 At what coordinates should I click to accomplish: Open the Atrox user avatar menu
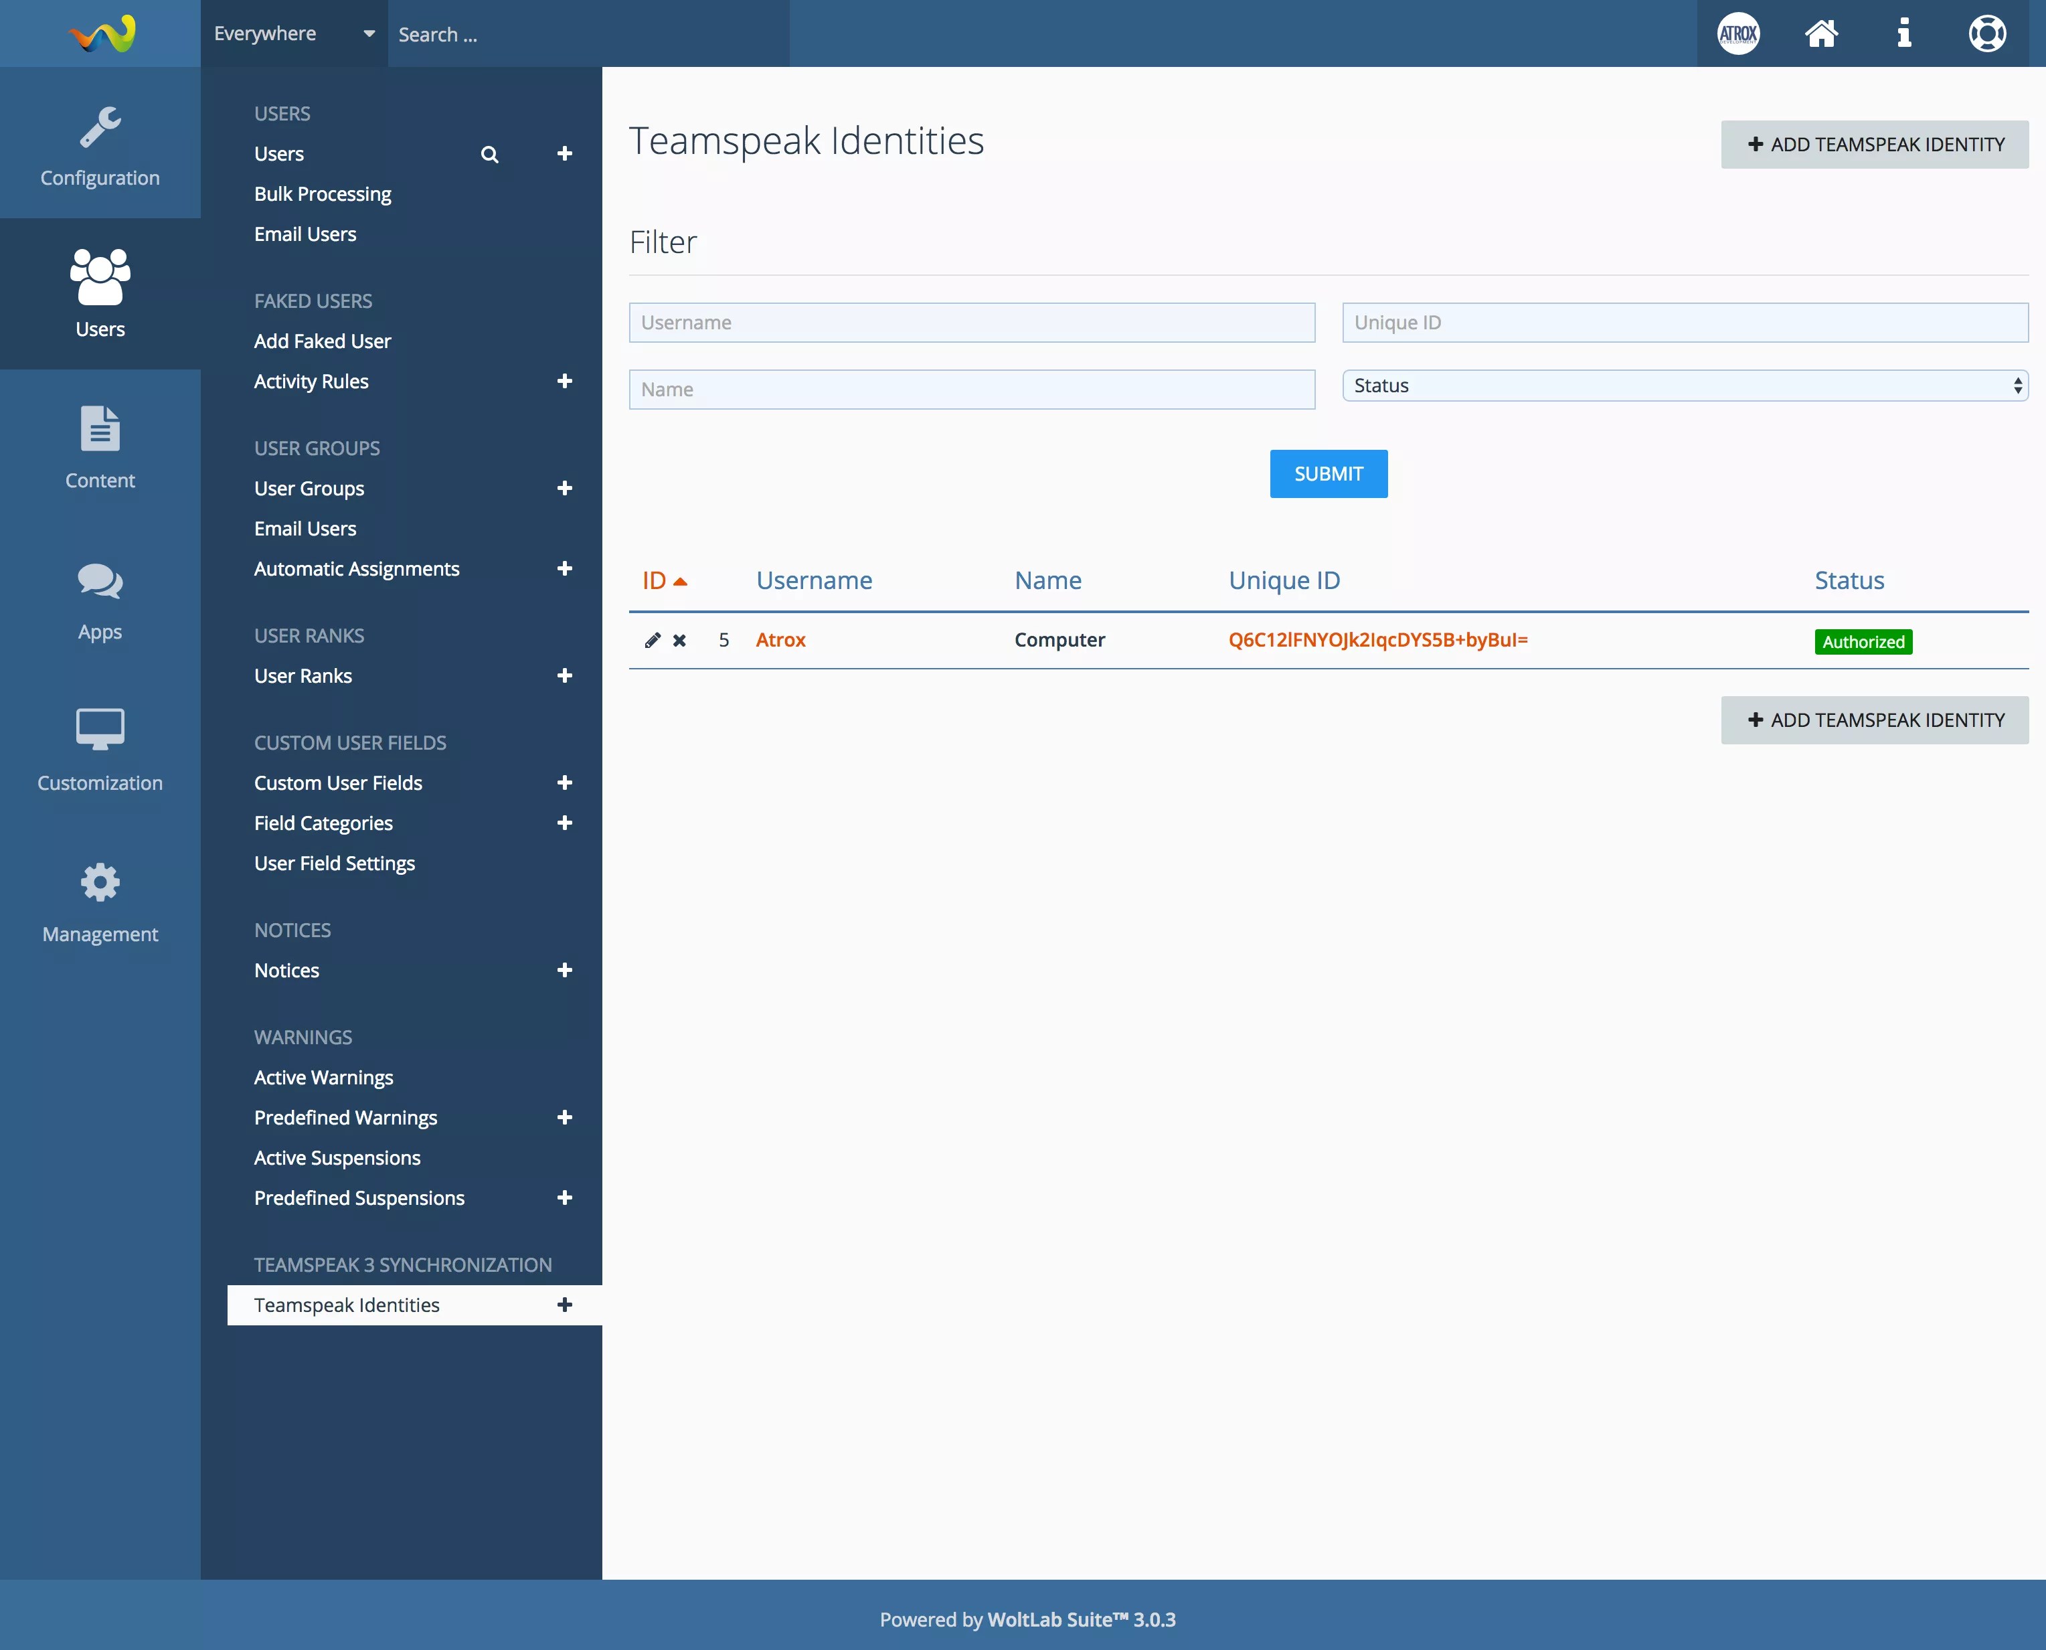[1738, 33]
